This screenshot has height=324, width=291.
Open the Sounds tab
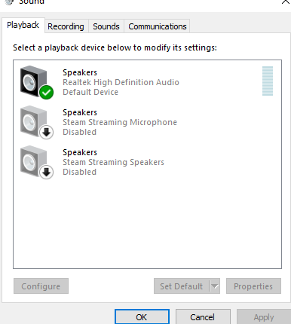pyautogui.click(x=106, y=26)
